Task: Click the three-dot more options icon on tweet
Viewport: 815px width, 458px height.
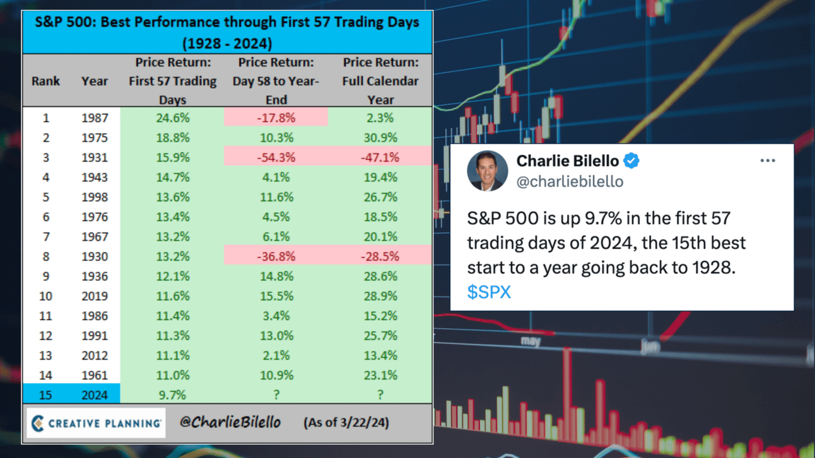Action: click(x=767, y=161)
